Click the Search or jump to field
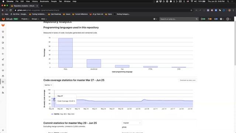 (x=179, y=19)
